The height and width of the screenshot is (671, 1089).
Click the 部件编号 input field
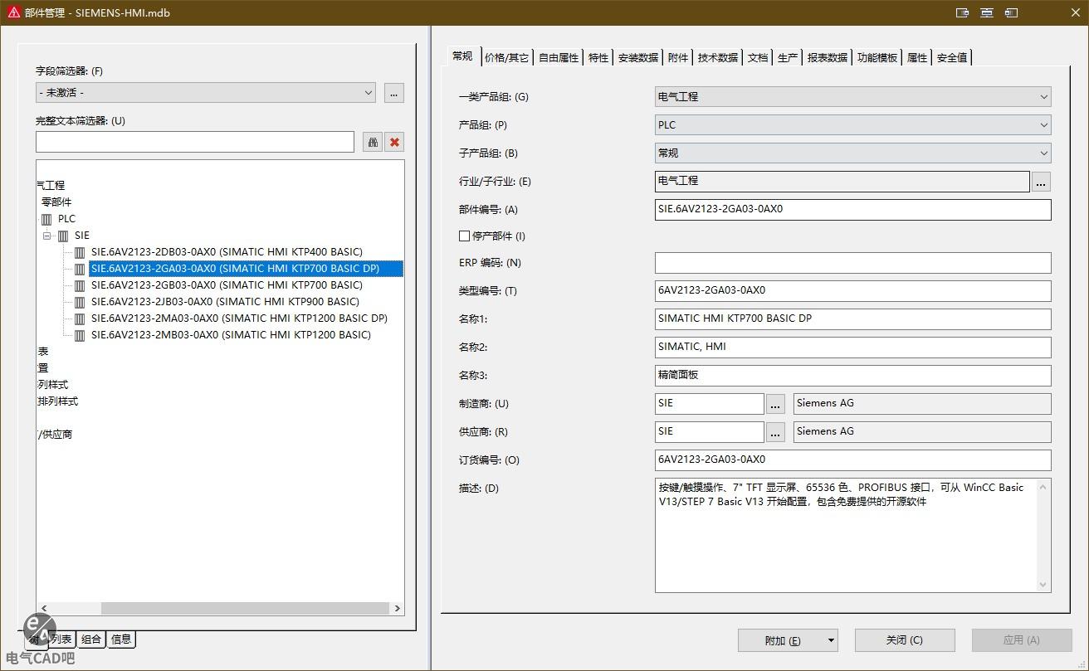852,210
